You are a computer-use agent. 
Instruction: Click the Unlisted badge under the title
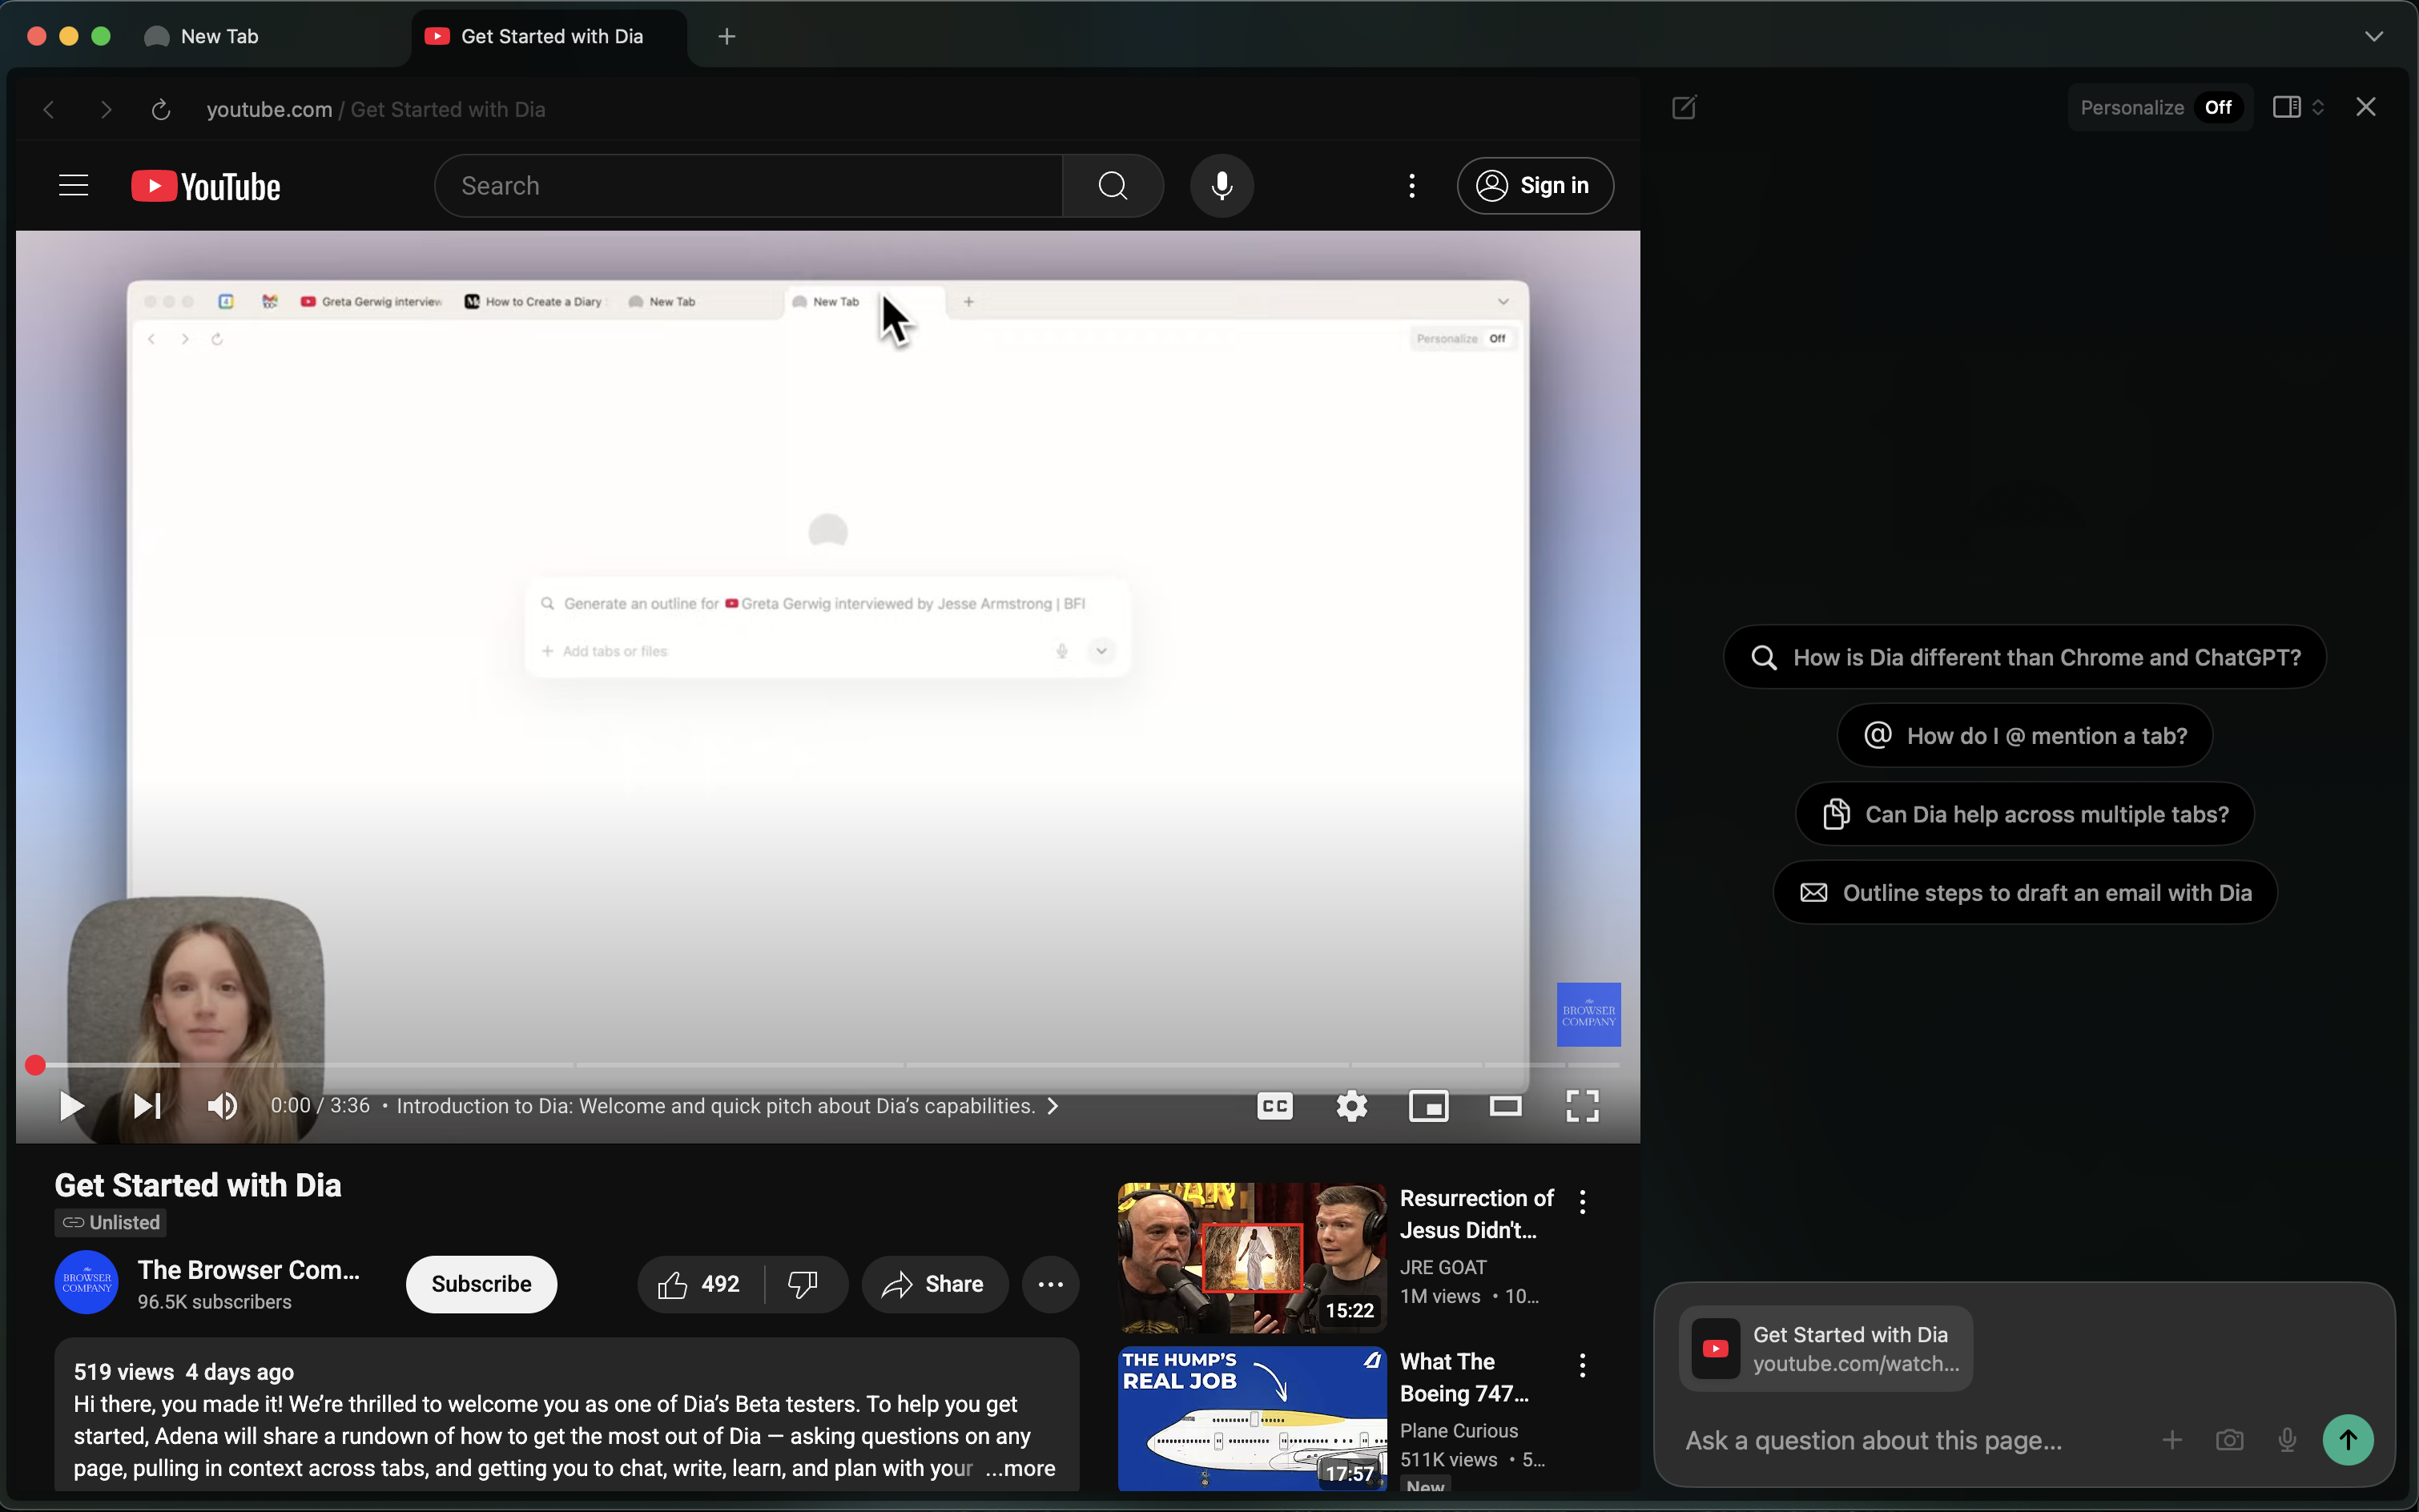(110, 1222)
